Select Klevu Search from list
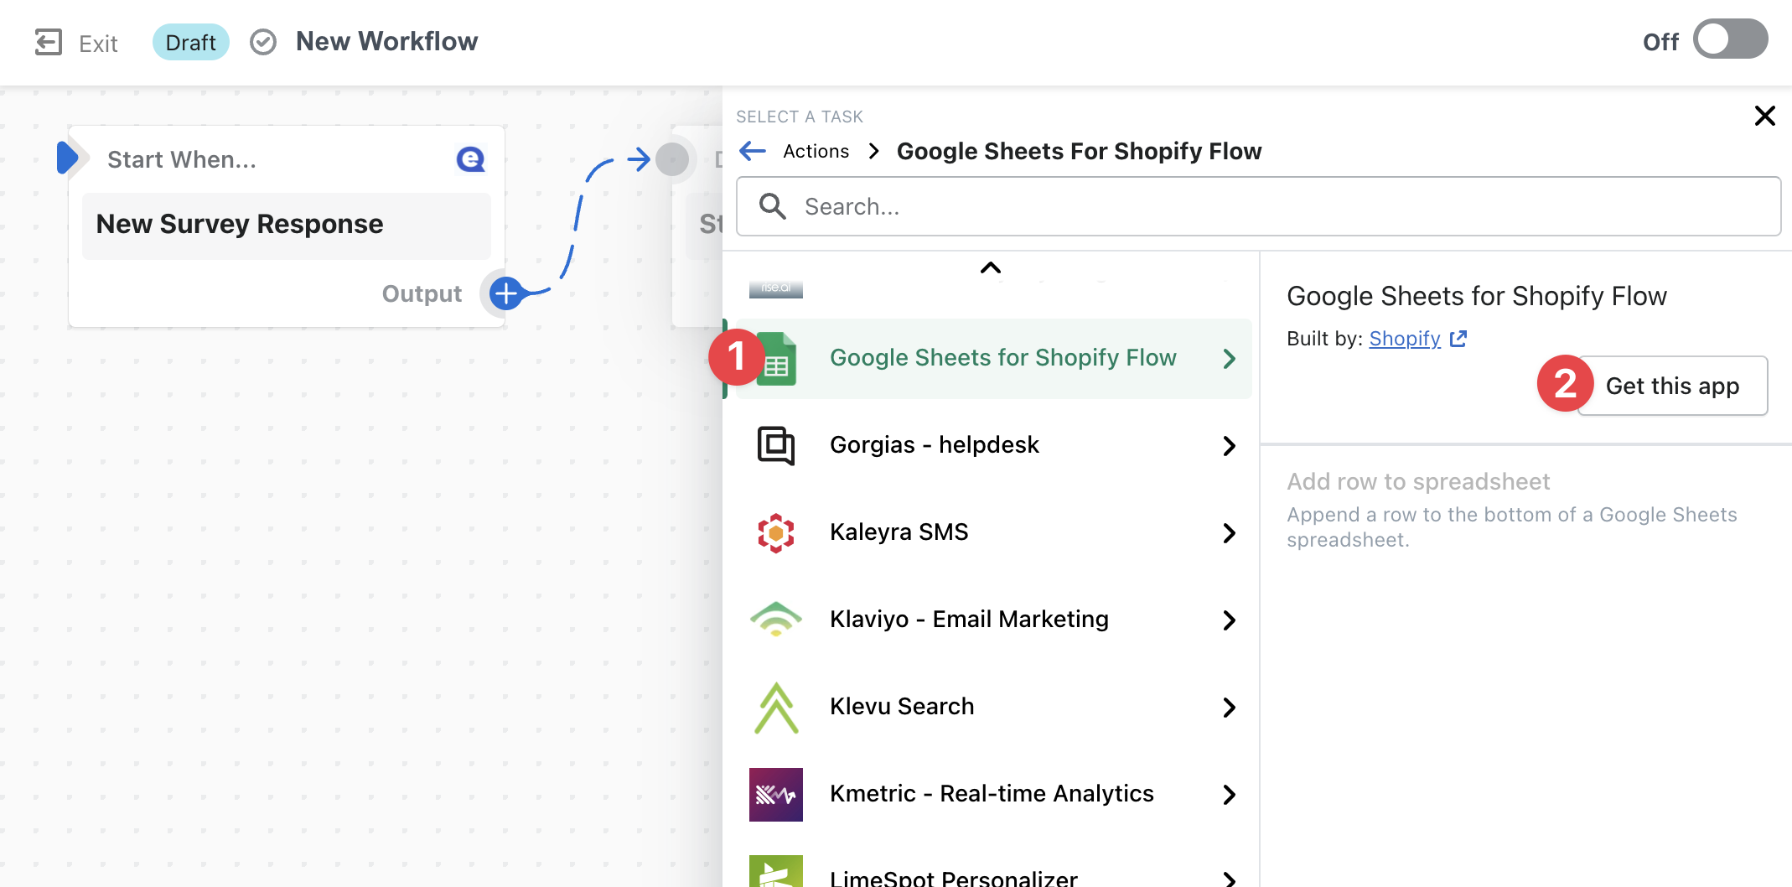Screen dimensions: 1792x887 click(x=989, y=708)
